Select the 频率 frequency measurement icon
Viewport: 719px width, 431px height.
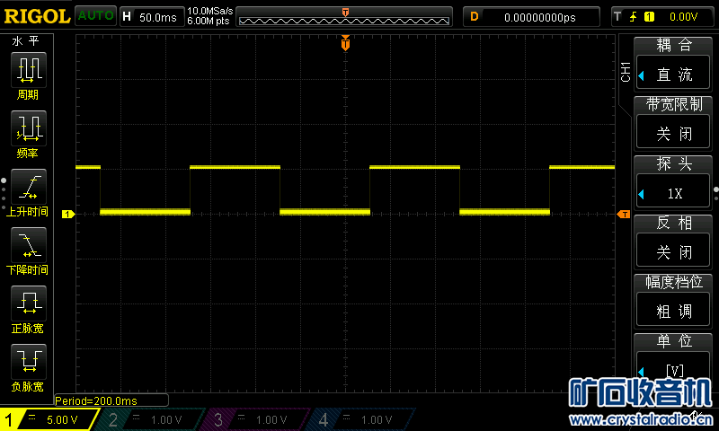tap(28, 128)
